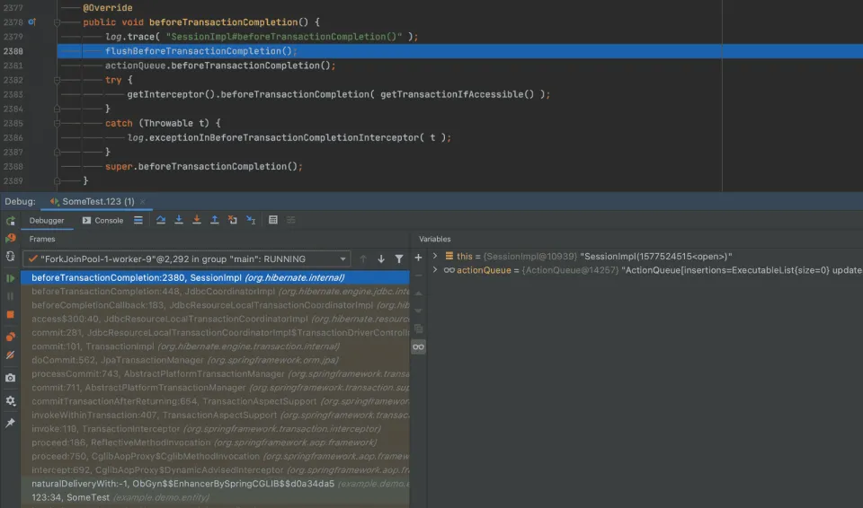Add a new watch with plus icon
The image size is (863, 508).
coord(418,258)
